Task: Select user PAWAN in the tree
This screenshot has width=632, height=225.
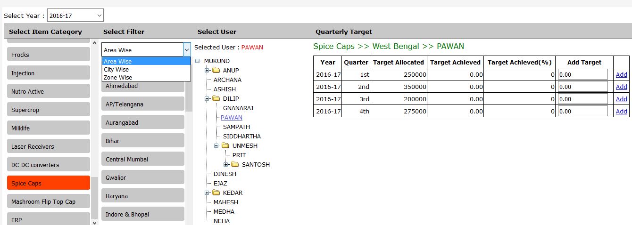Action: [232, 118]
